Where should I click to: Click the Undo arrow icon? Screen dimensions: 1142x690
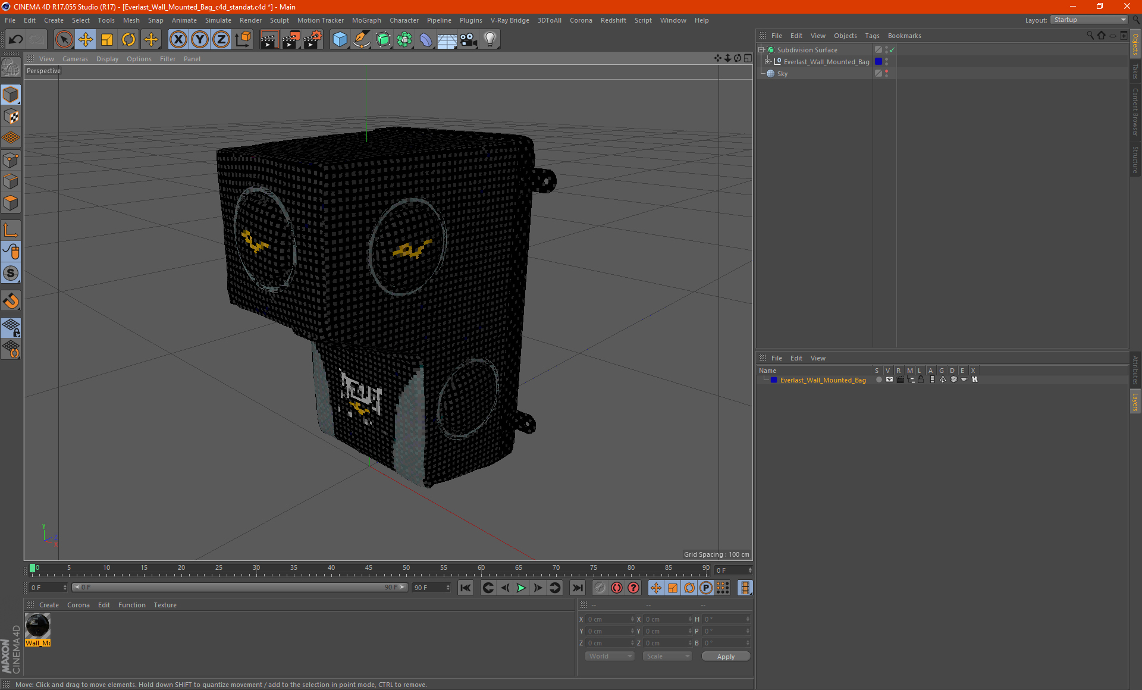click(x=16, y=40)
